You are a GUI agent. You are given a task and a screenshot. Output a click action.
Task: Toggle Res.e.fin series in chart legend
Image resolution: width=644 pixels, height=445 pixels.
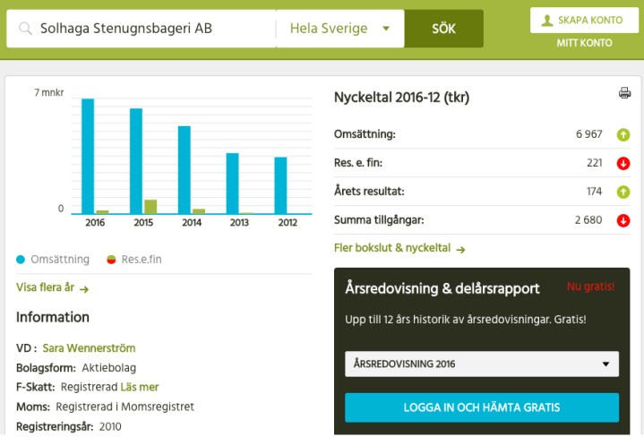point(134,260)
